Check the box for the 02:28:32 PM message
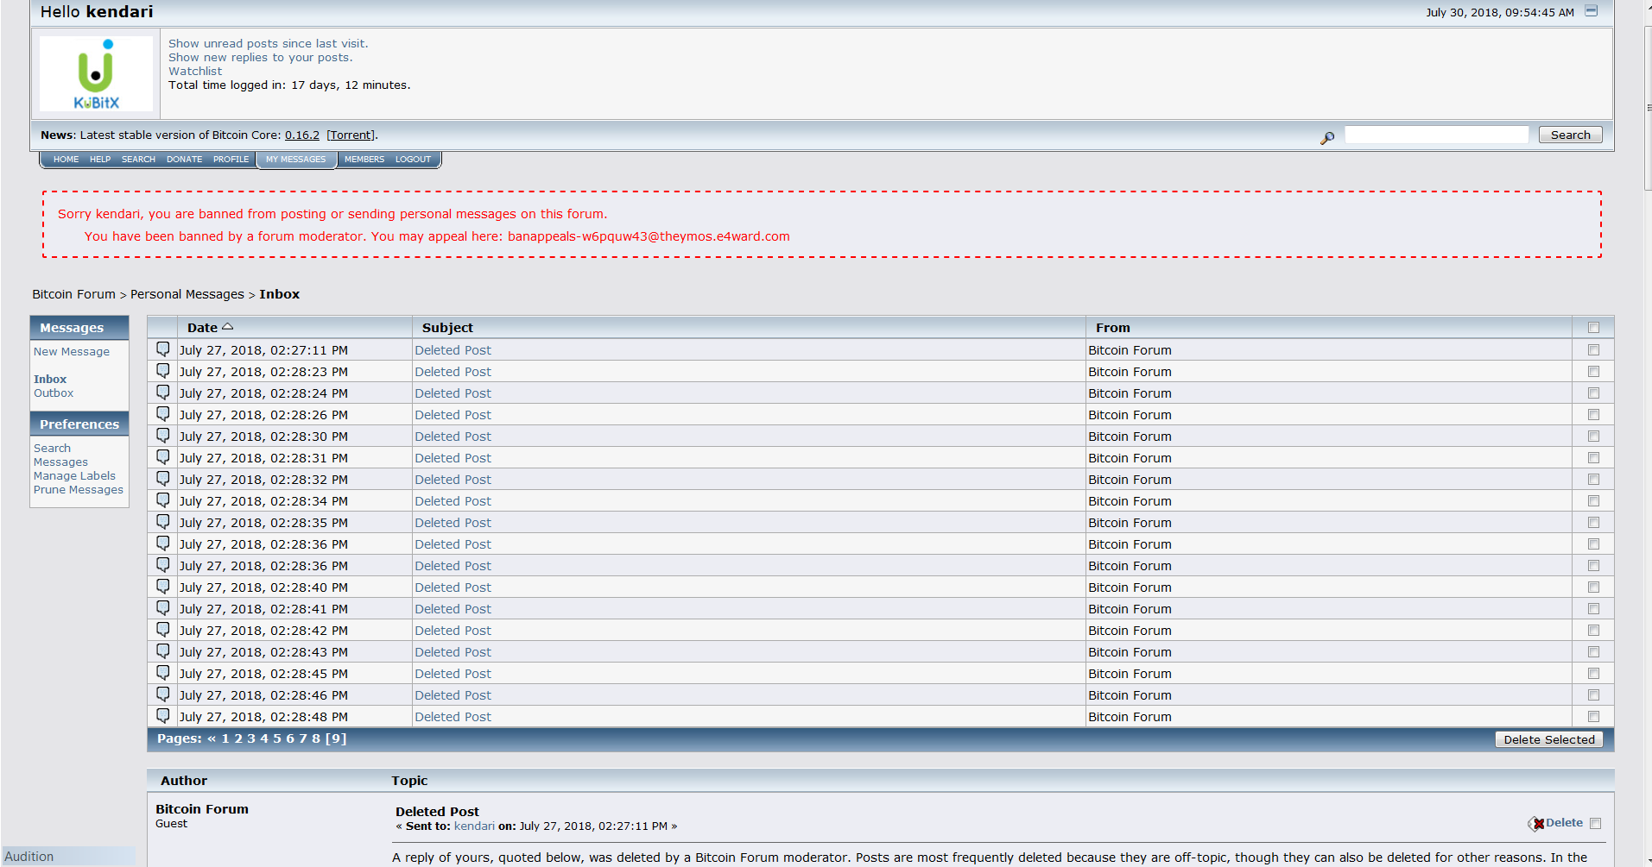 (1593, 480)
